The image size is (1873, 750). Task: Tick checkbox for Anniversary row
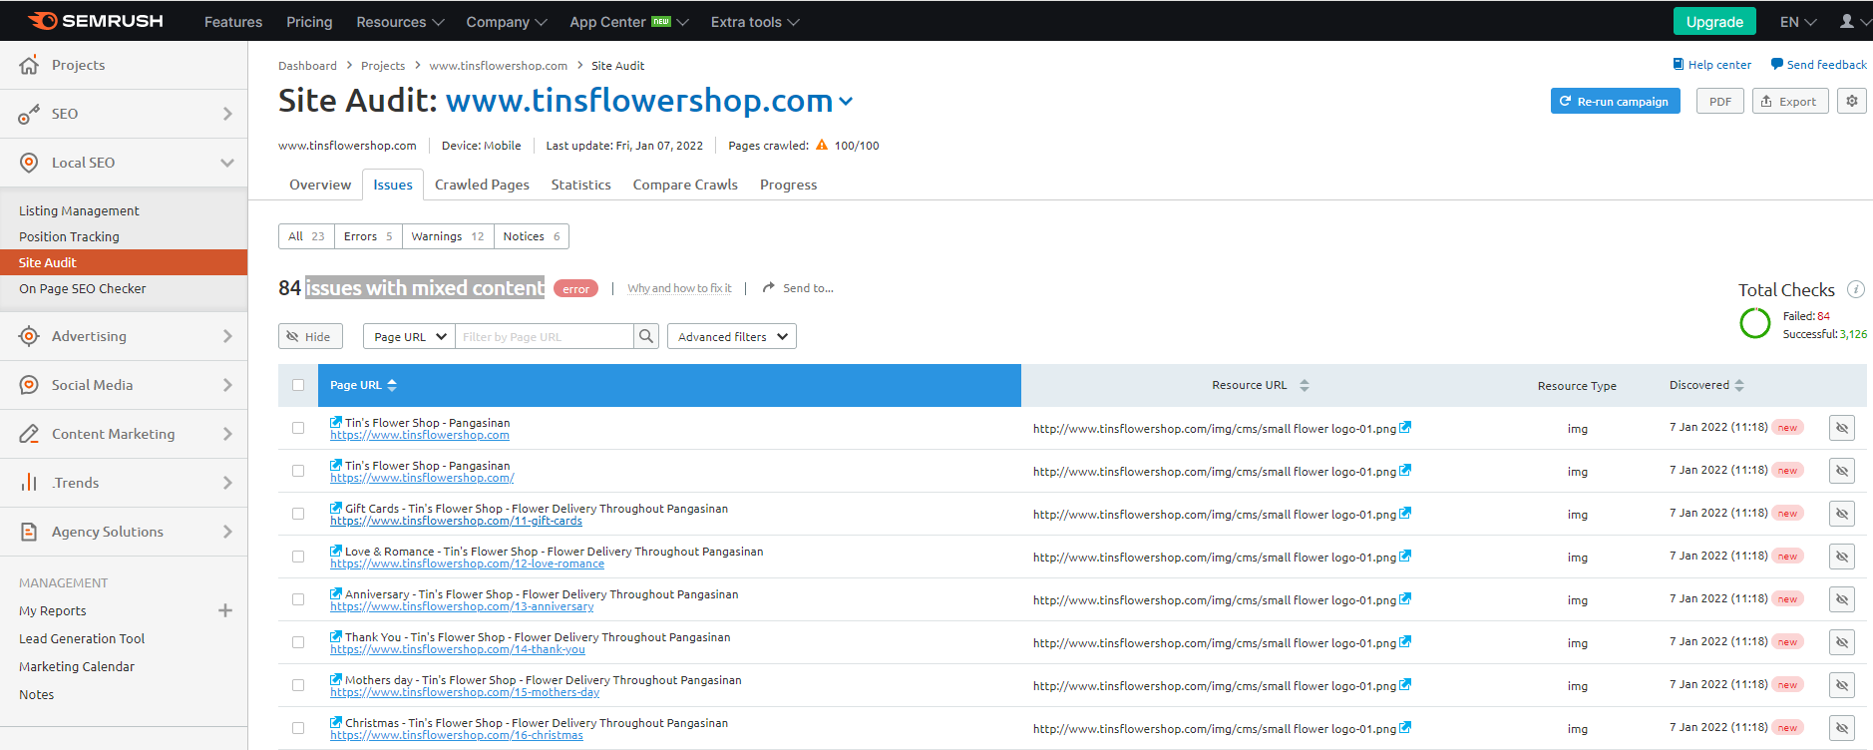(x=298, y=599)
